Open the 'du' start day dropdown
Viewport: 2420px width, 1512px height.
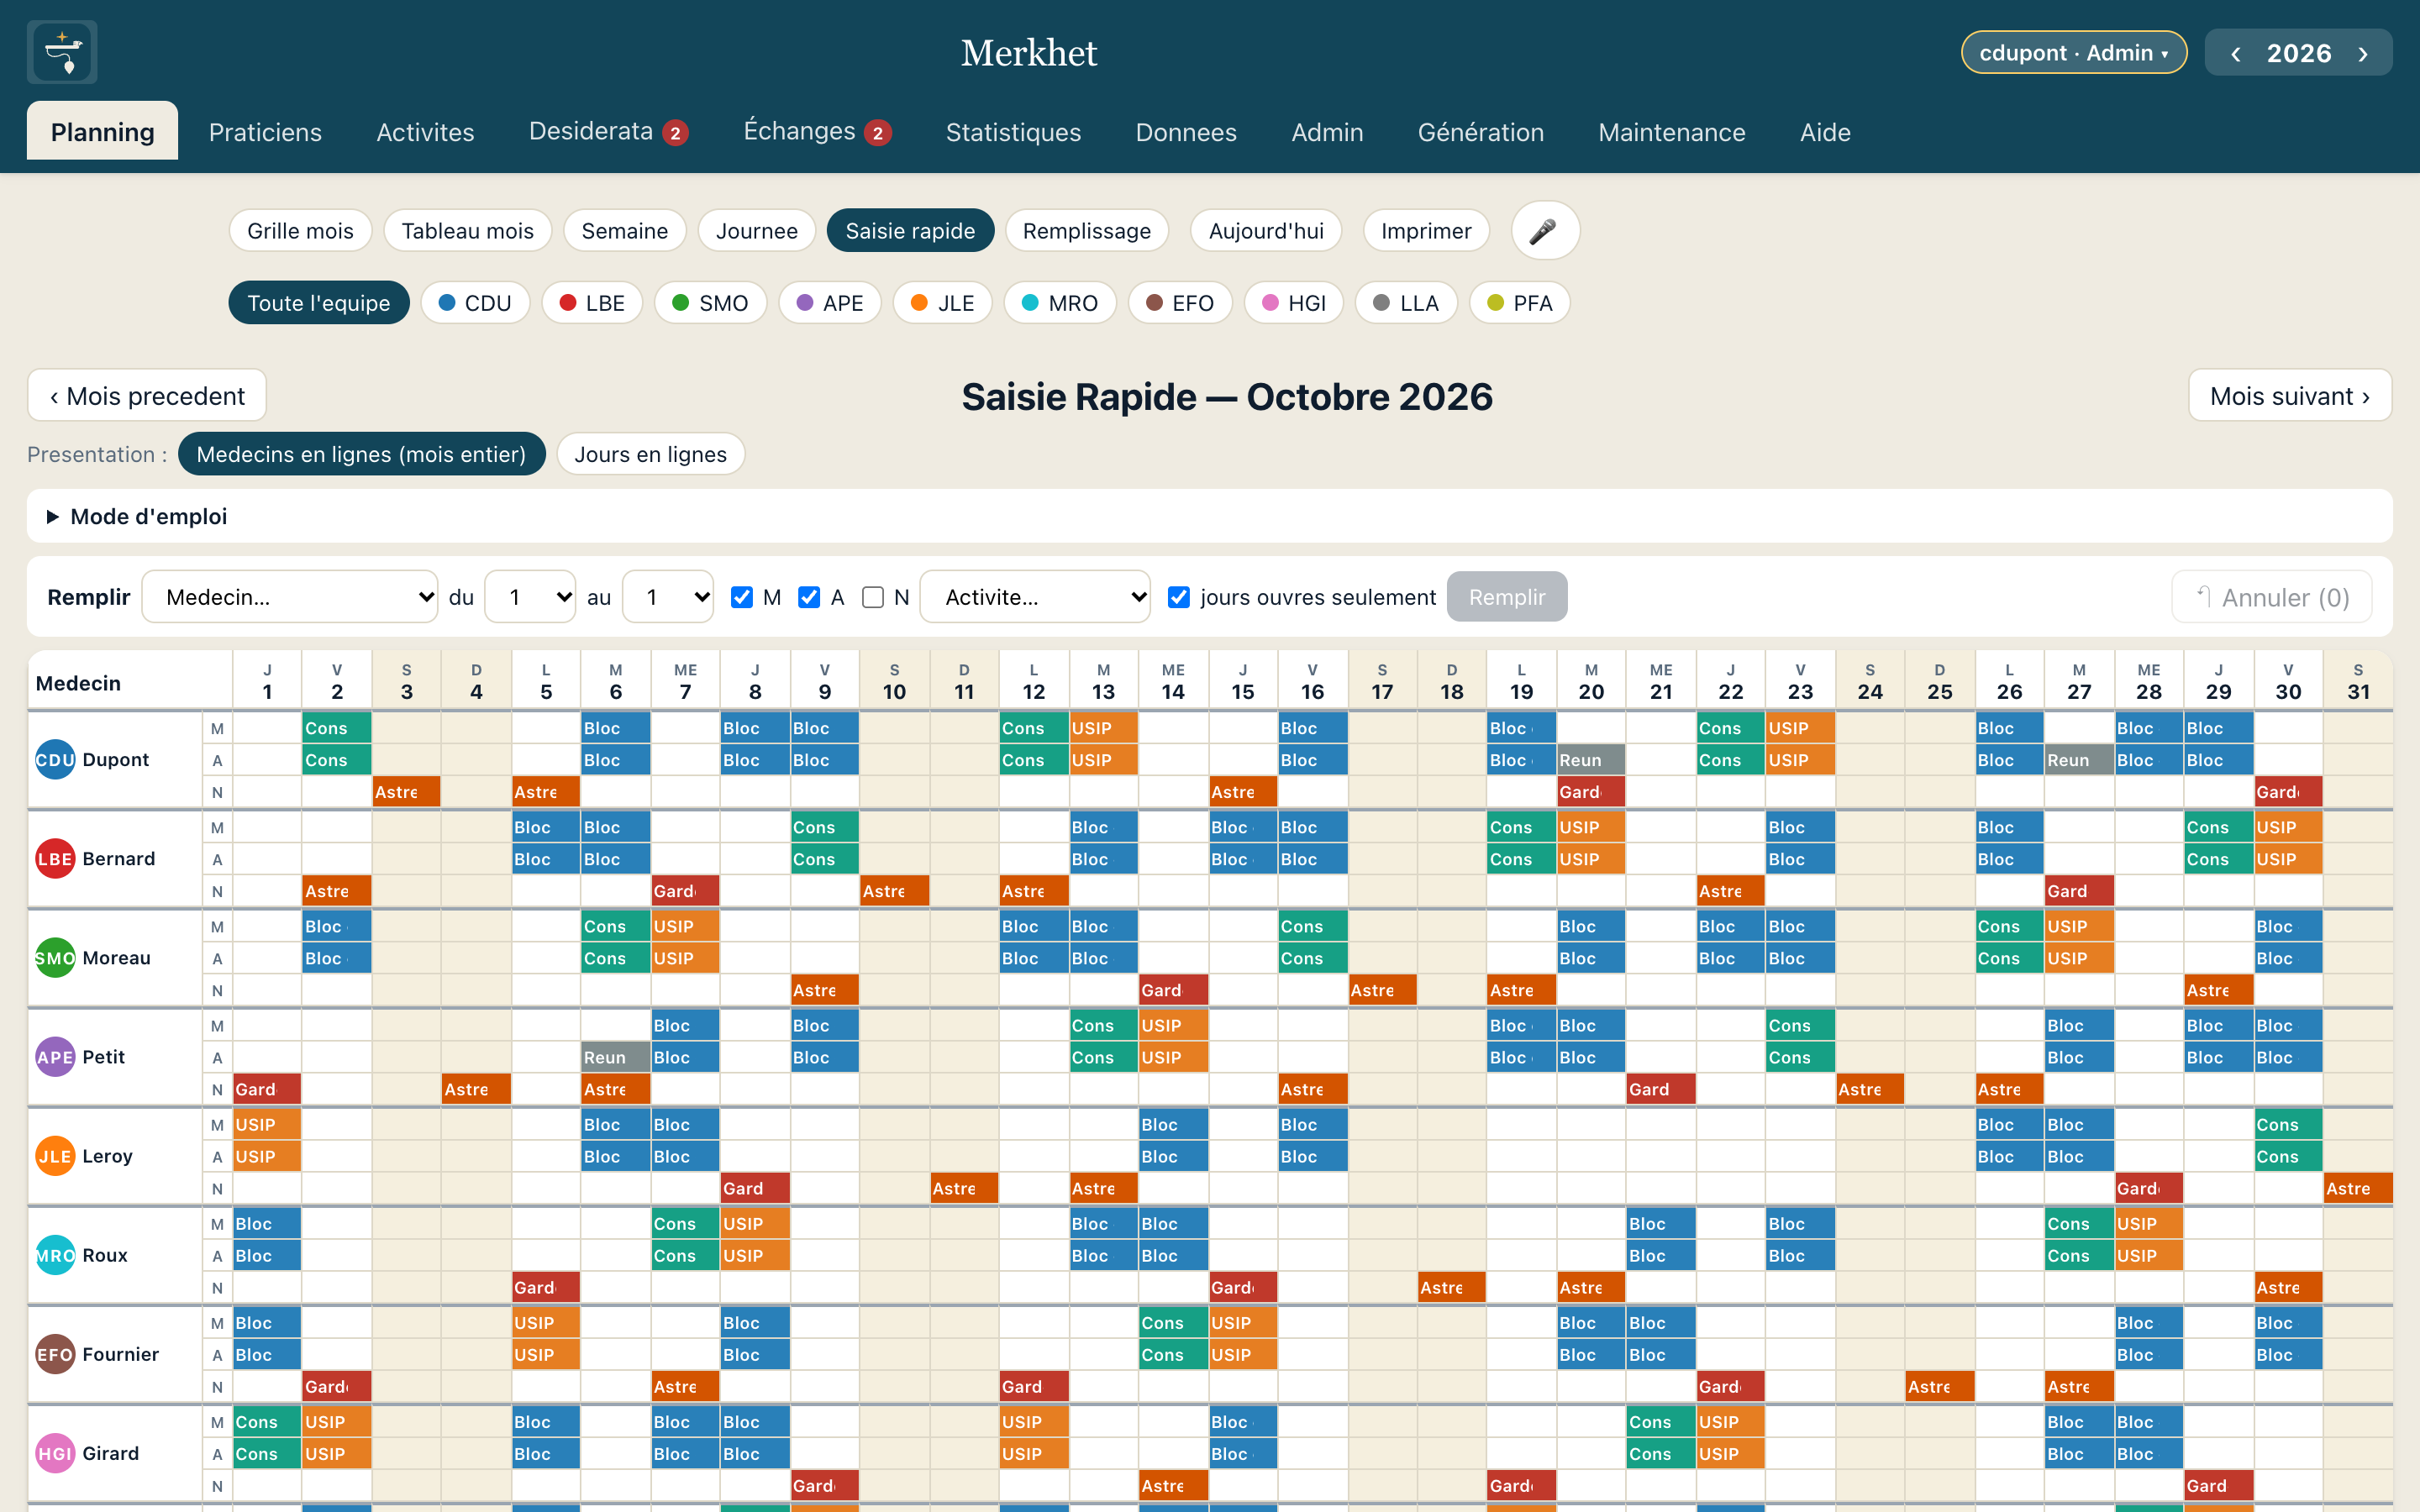530,597
